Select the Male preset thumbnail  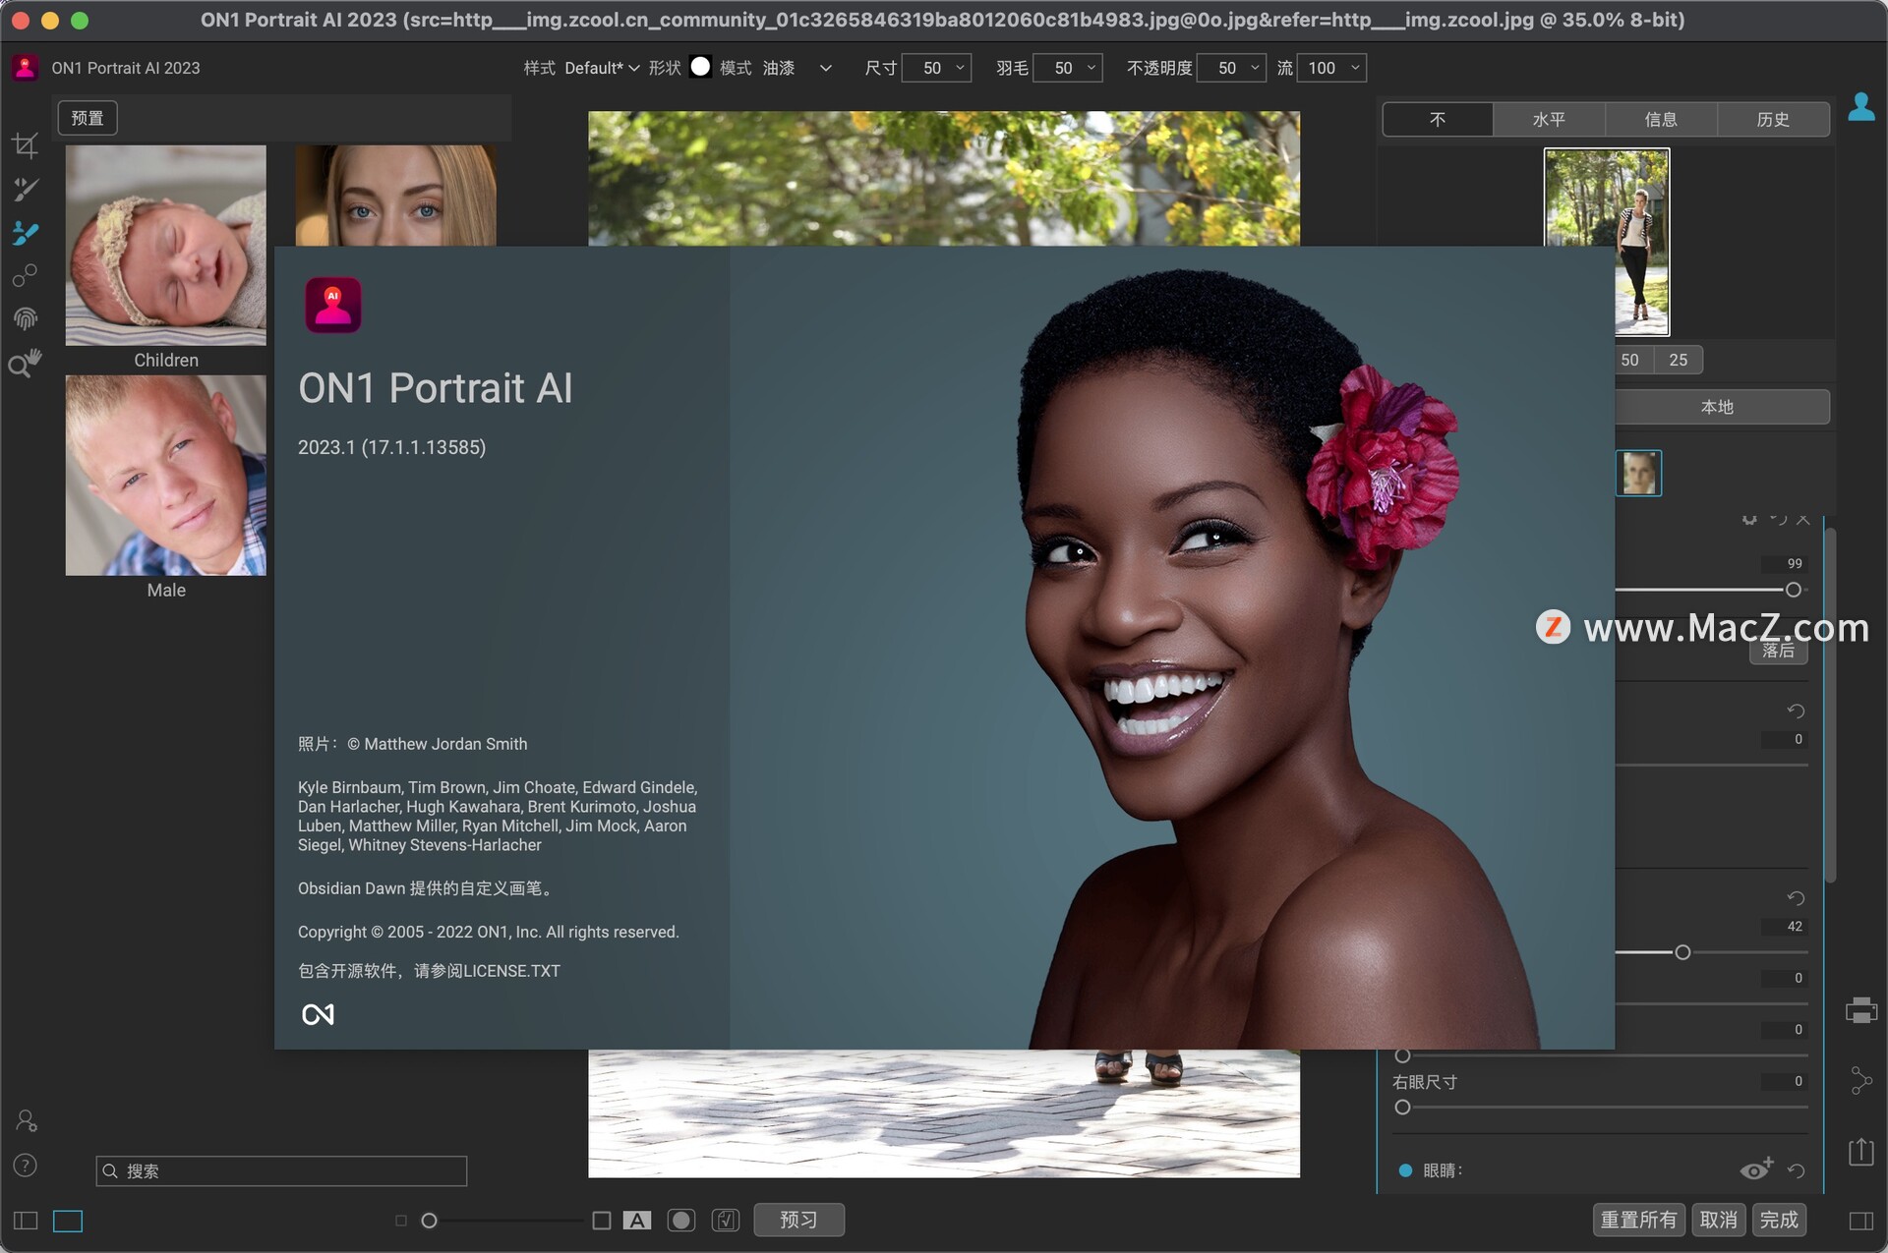coord(165,475)
